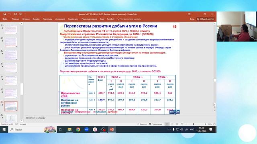
Task: Open Yandex Browser from the taskbar
Action: pyautogui.click(x=95, y=130)
